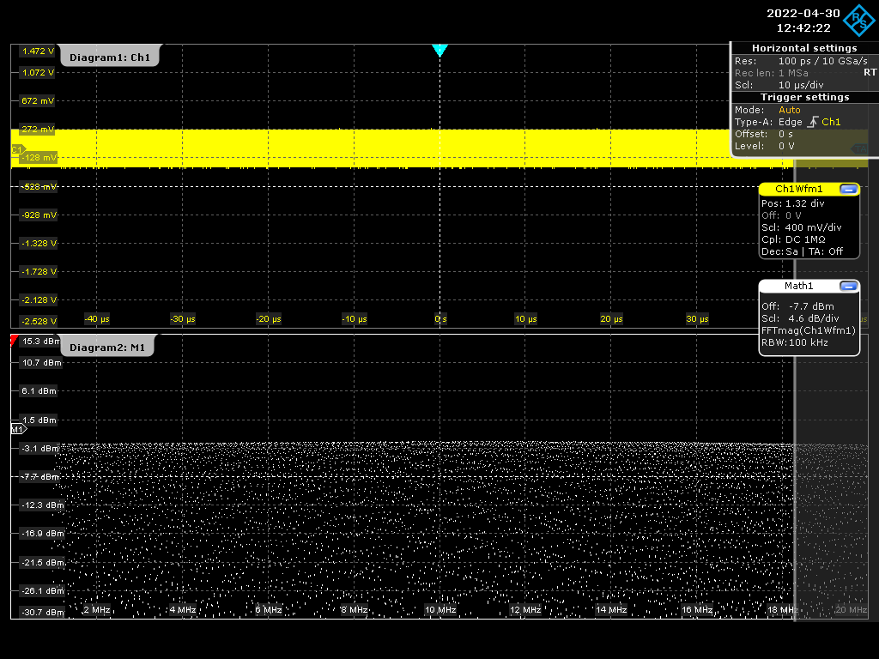Select the cyan trigger position marker
879x659 pixels.
[440, 51]
